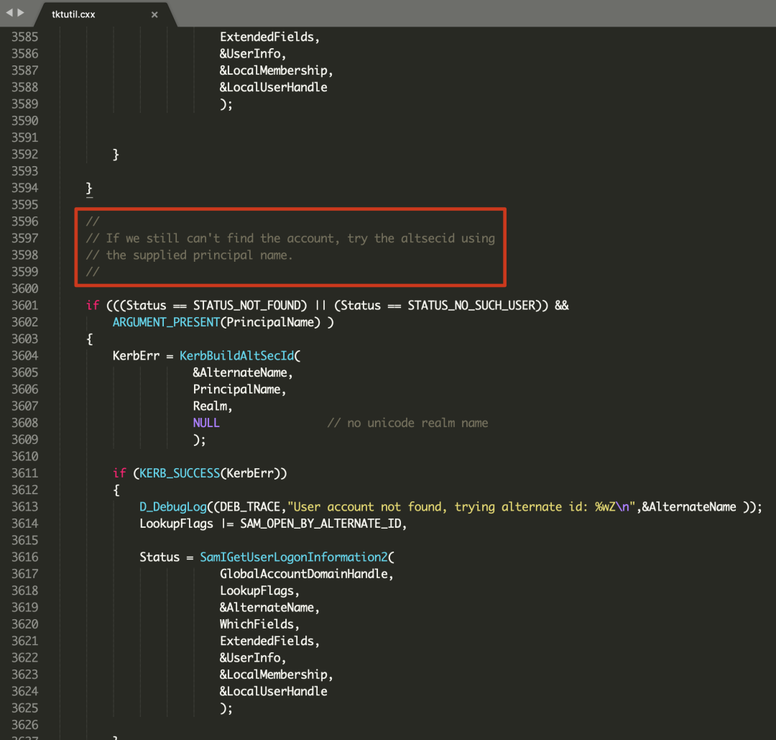Click ARGUMENT_PRESENT macro on line 3602
Viewport: 776px width, 740px height.
tap(166, 322)
